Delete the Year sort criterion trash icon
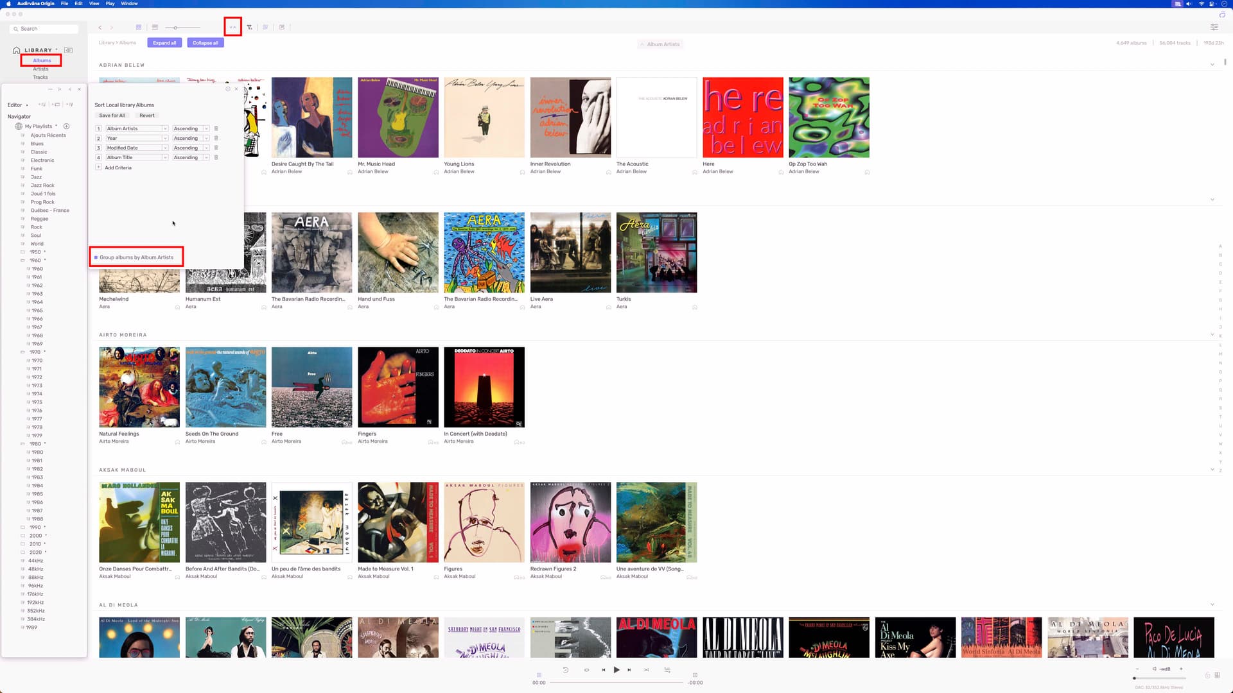Image resolution: width=1233 pixels, height=693 pixels. click(216, 138)
